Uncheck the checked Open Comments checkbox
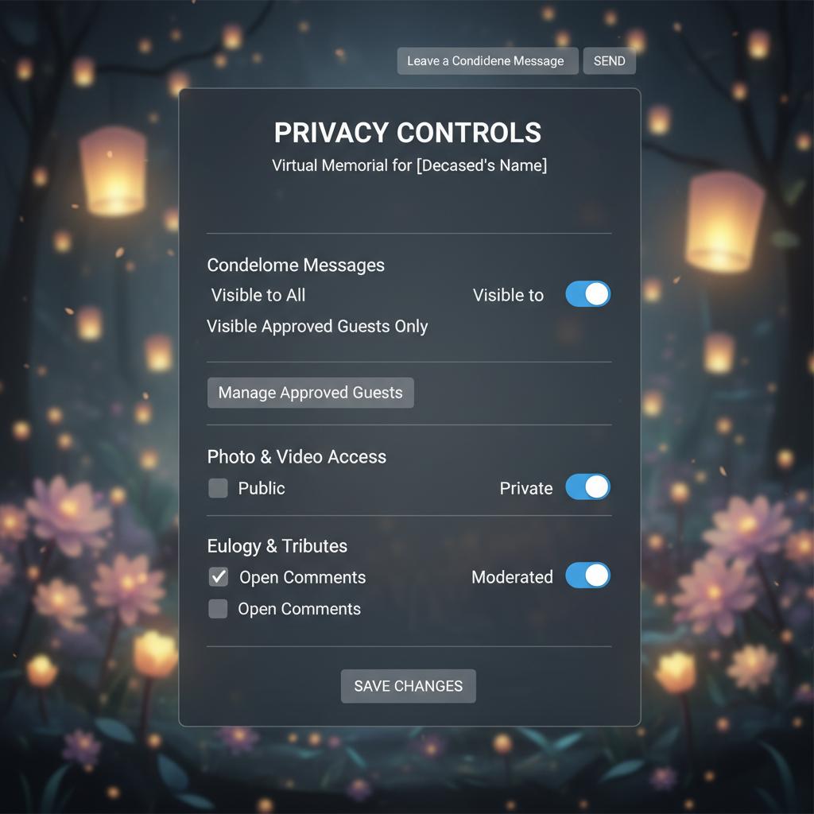Image resolution: width=814 pixels, height=814 pixels. point(218,577)
